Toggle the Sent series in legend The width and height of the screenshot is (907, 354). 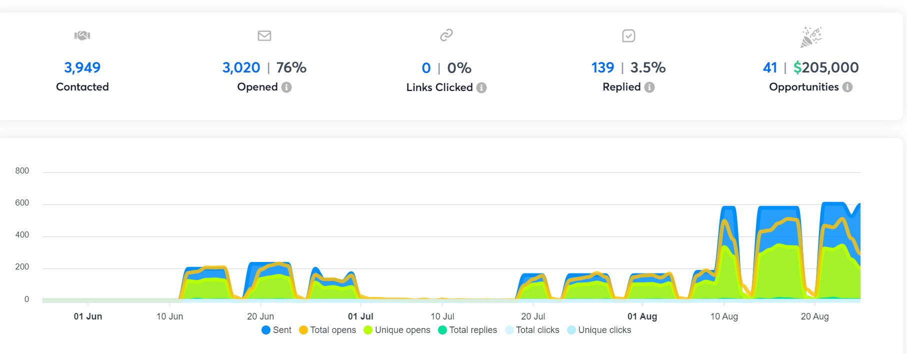pyautogui.click(x=276, y=330)
